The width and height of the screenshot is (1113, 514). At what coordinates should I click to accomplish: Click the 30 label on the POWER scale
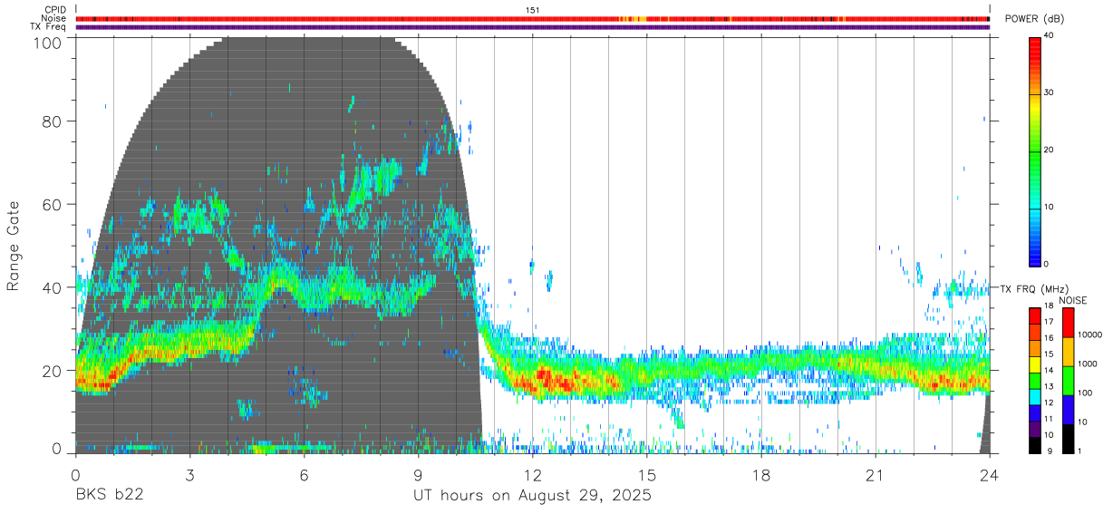pyautogui.click(x=1050, y=92)
